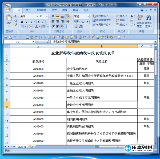Click 删除 button in cells group

[121, 20]
